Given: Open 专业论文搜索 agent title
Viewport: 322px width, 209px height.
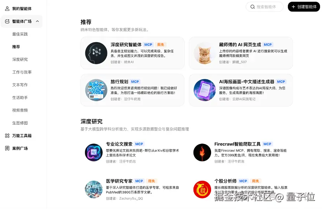Looking at the screenshot, I should 119,144.
